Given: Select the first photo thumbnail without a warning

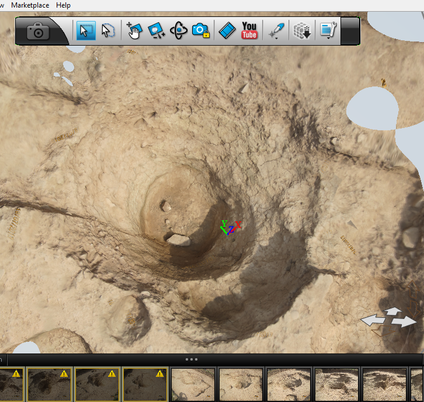Looking at the screenshot, I should point(193,384).
